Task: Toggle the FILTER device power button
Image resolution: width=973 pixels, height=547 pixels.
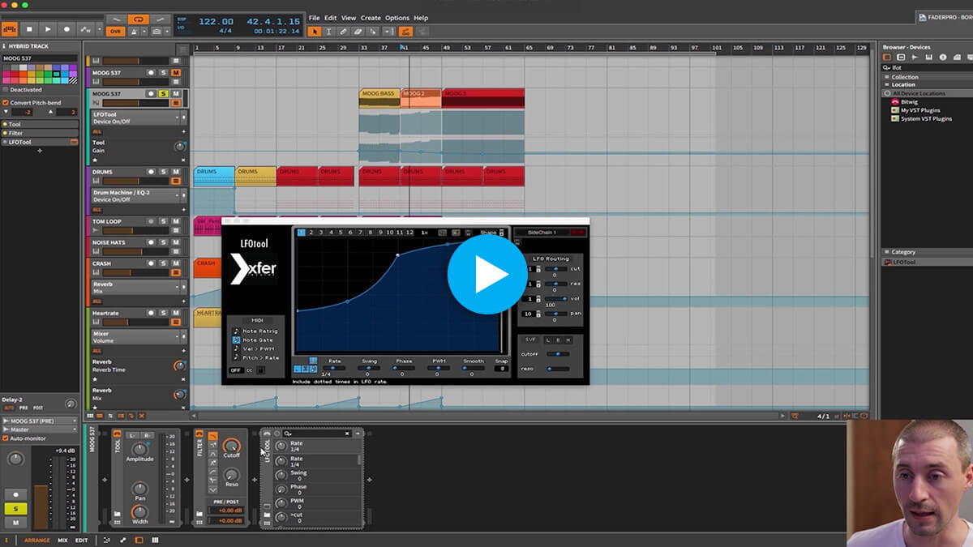Action: [200, 434]
